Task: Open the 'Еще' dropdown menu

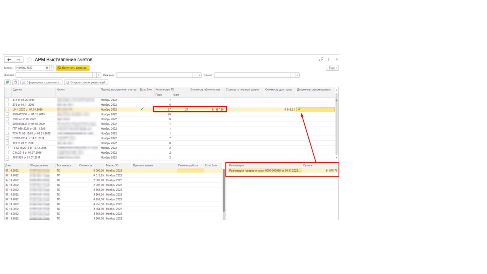Action: tap(332, 68)
